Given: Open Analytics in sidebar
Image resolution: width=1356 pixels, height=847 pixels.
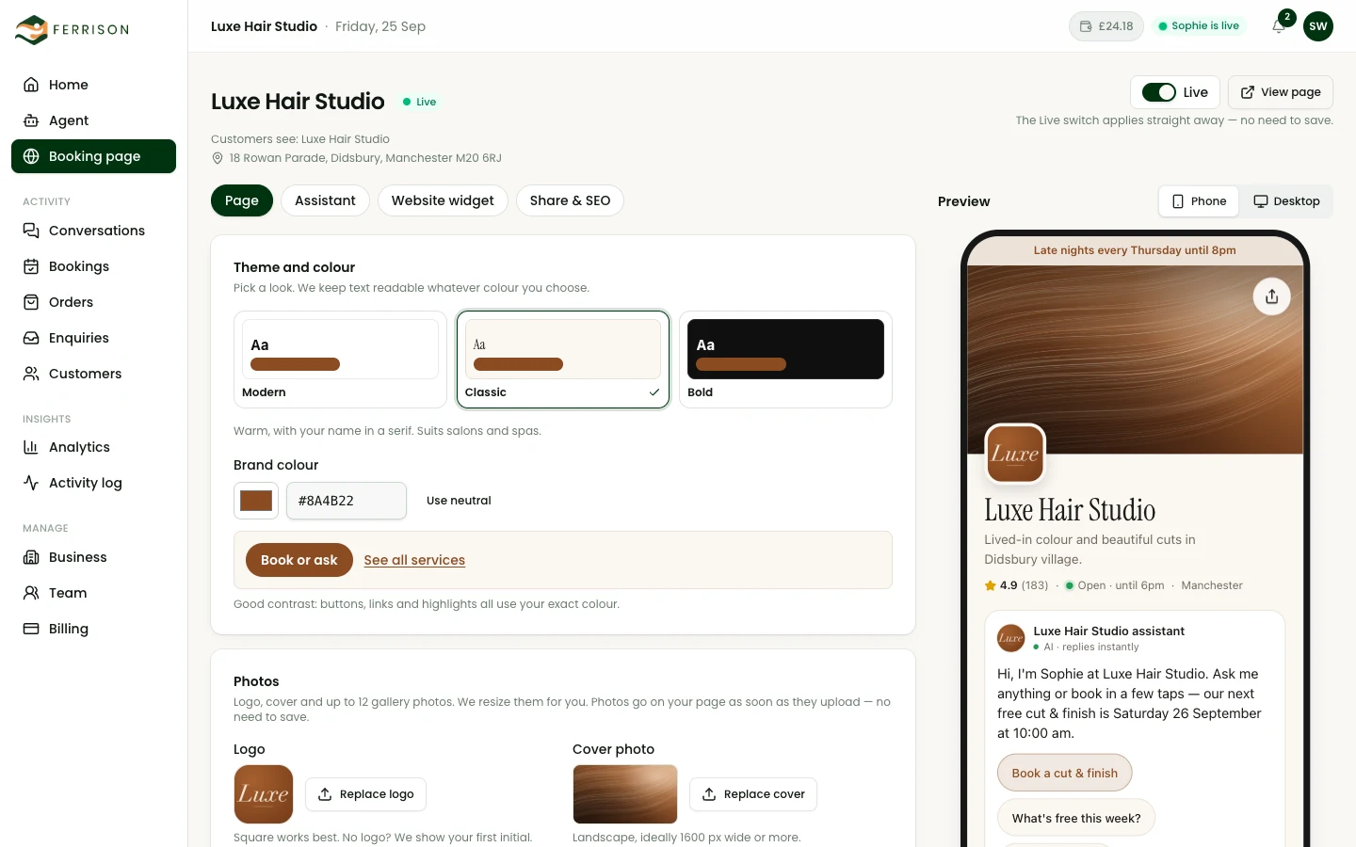Looking at the screenshot, I should coord(94,447).
